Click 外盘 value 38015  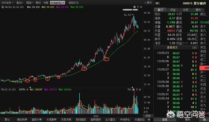[171, 31]
